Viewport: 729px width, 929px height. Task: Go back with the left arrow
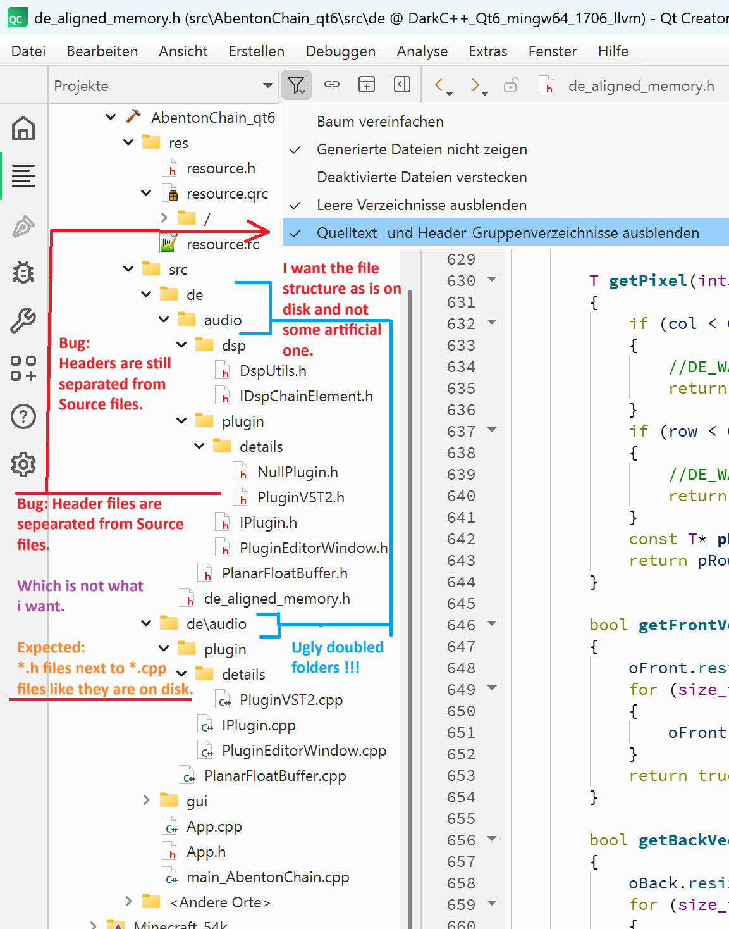point(439,85)
